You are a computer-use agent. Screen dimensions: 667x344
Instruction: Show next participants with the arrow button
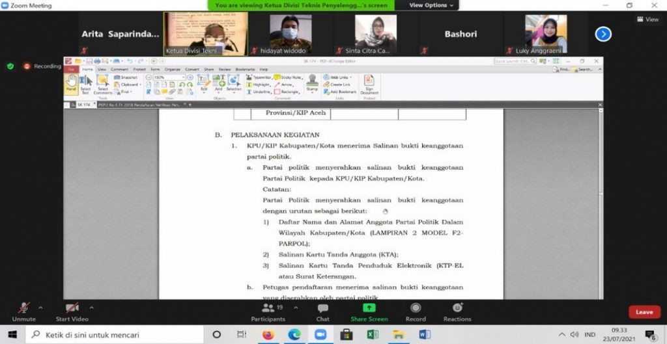[x=603, y=34]
